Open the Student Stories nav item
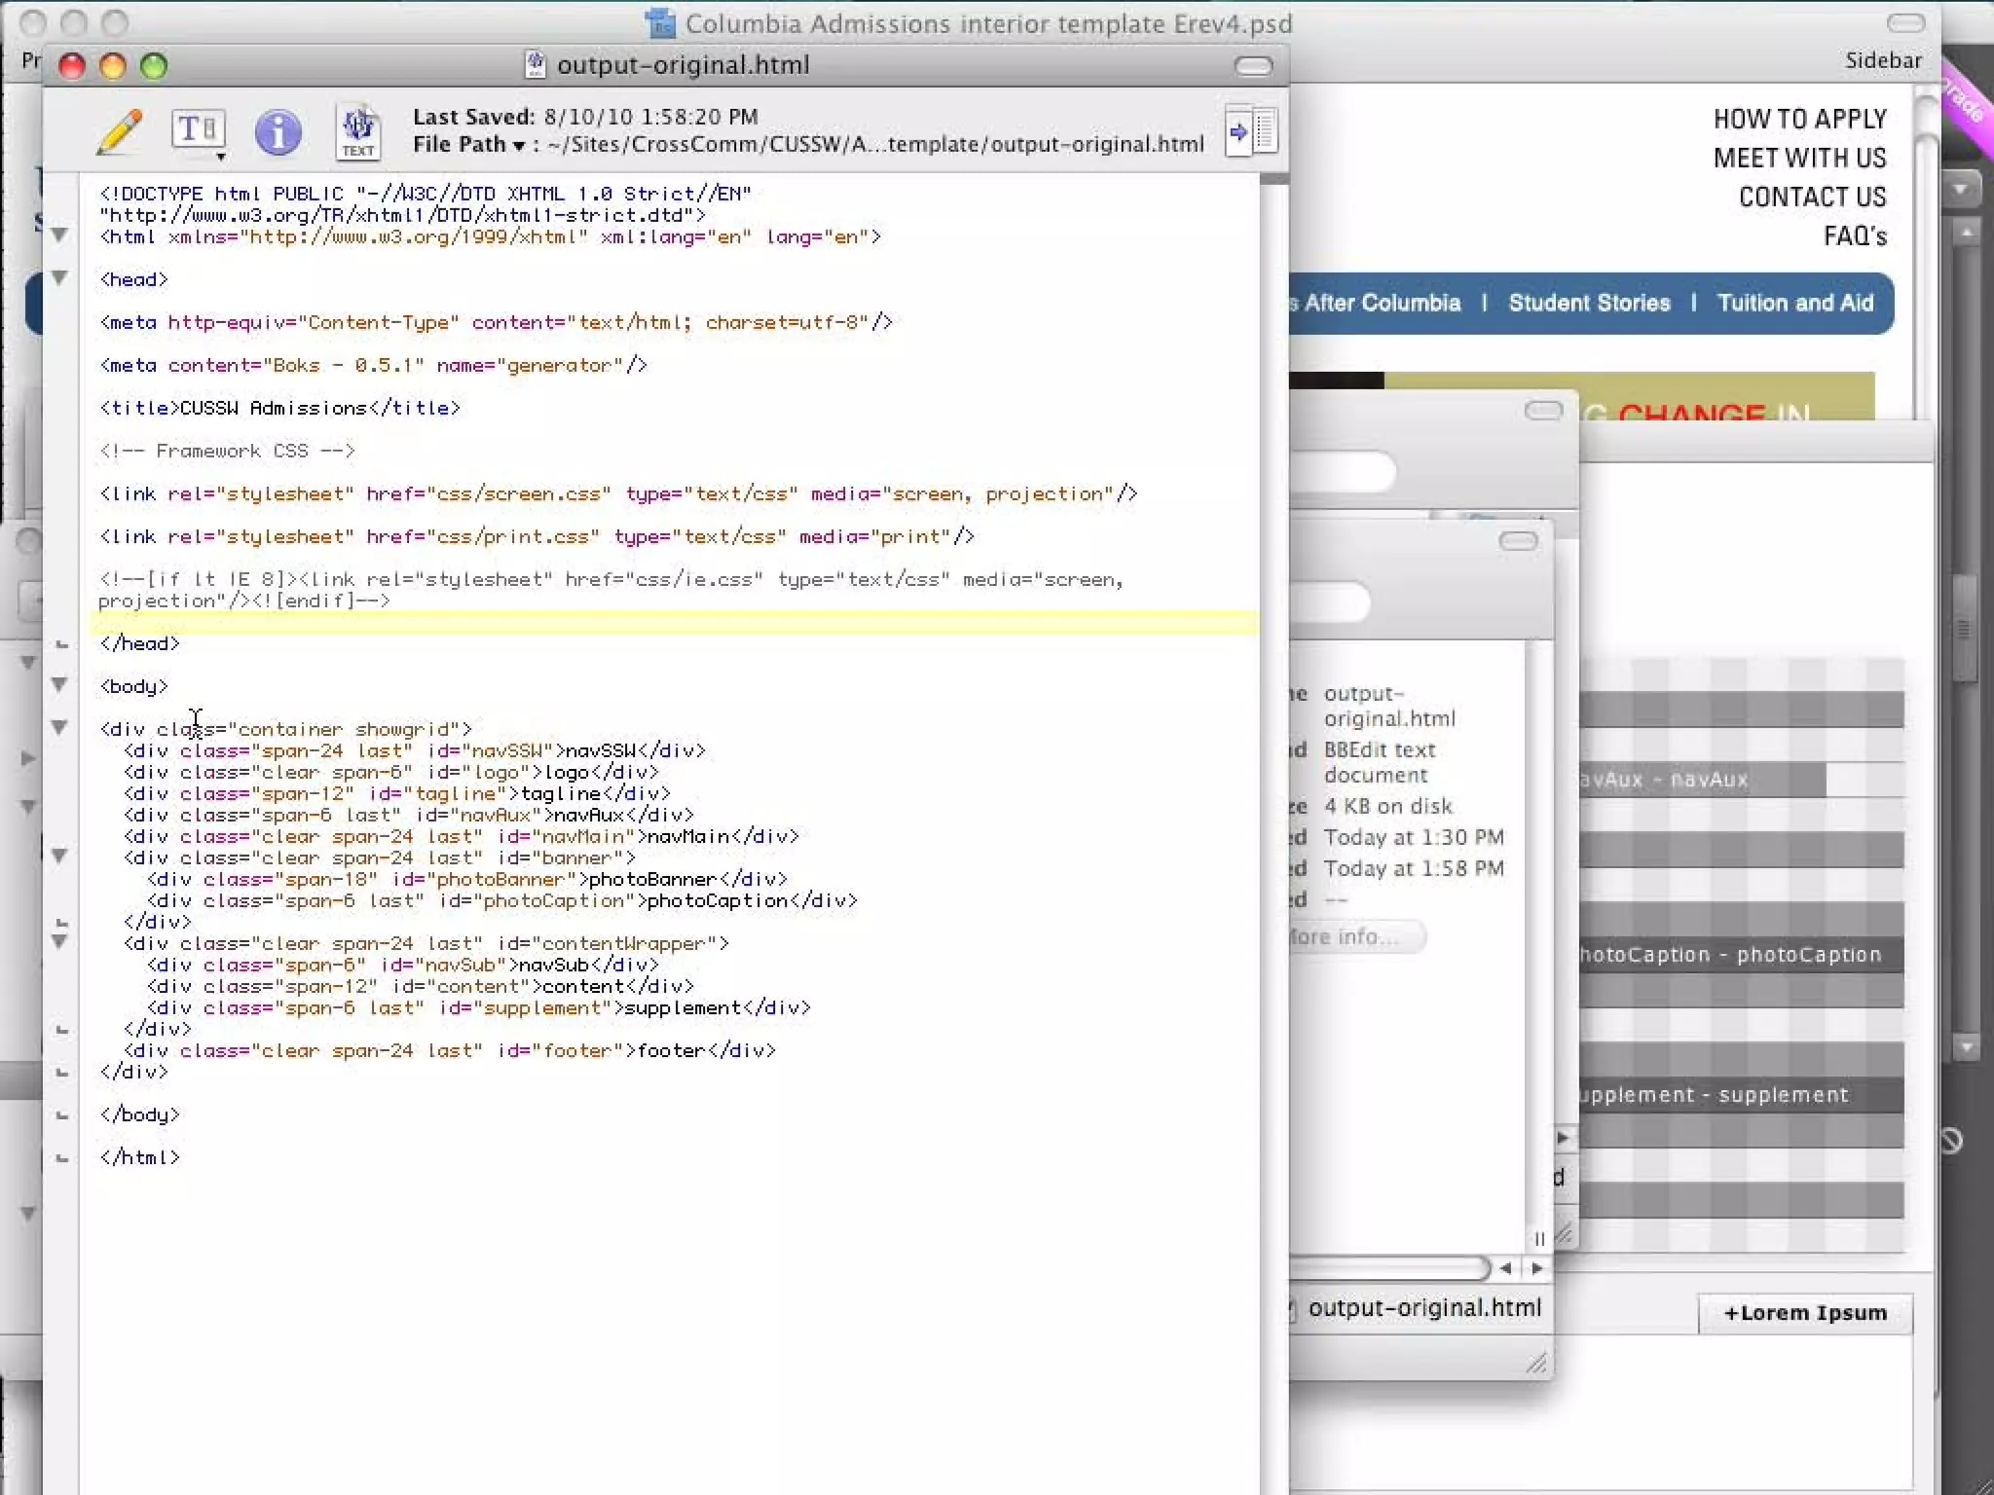This screenshot has height=1495, width=1994. pos(1589,303)
